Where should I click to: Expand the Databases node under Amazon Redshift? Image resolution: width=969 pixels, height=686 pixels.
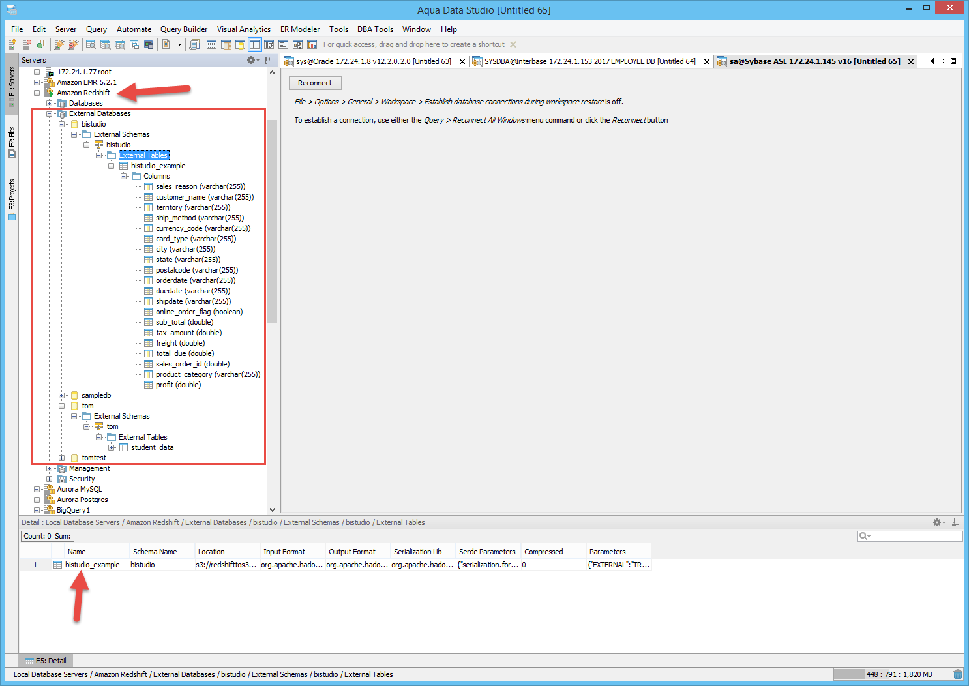pyautogui.click(x=50, y=103)
